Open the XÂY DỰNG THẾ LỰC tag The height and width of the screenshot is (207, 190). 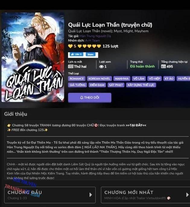tap(141, 85)
